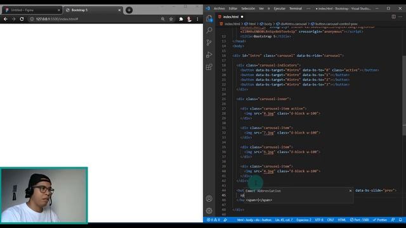Viewport: 406px width, 228px height.
Task: Open the Extensions view
Action: point(209,67)
